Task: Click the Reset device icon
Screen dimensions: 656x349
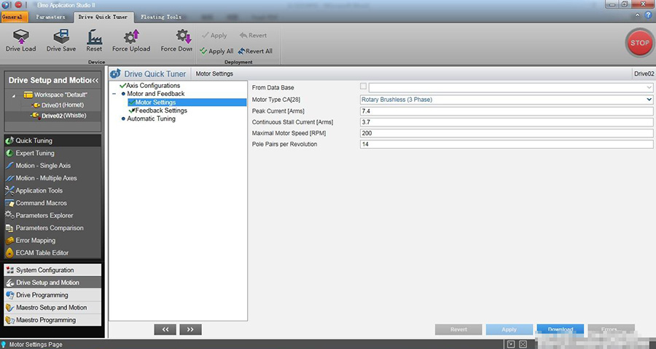Action: (x=94, y=36)
